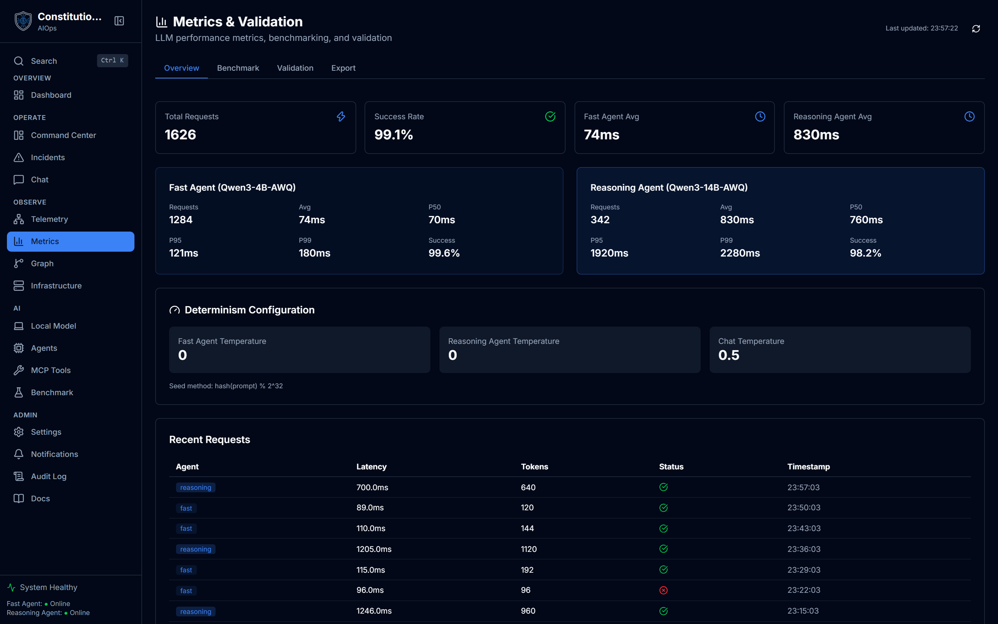Go to Incidents page
This screenshot has width=998, height=624.
tap(71, 158)
